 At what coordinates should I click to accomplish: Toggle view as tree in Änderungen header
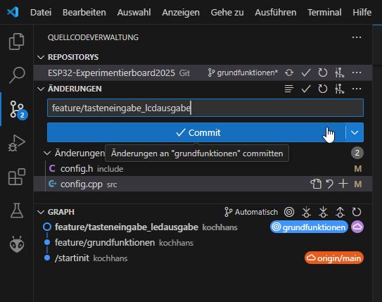pos(289,89)
